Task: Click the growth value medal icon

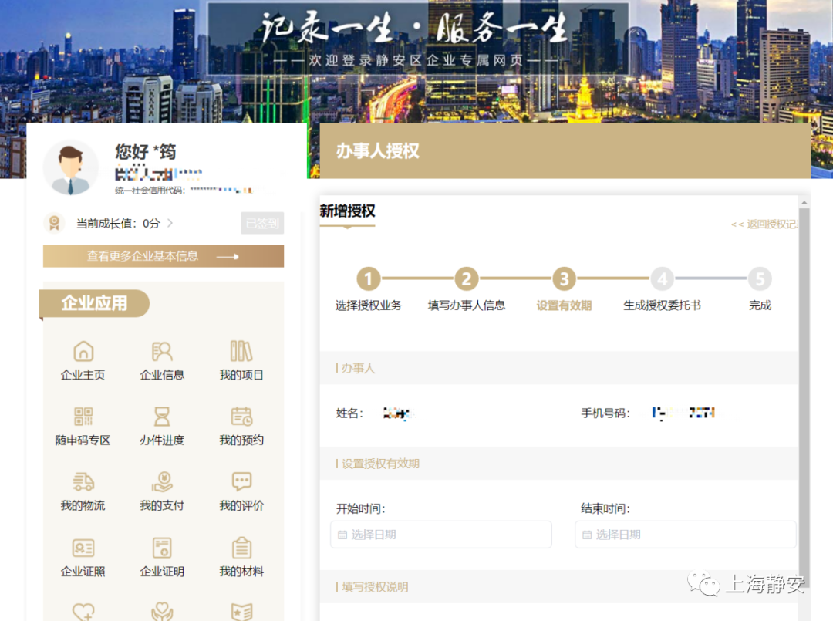Action: tap(54, 223)
